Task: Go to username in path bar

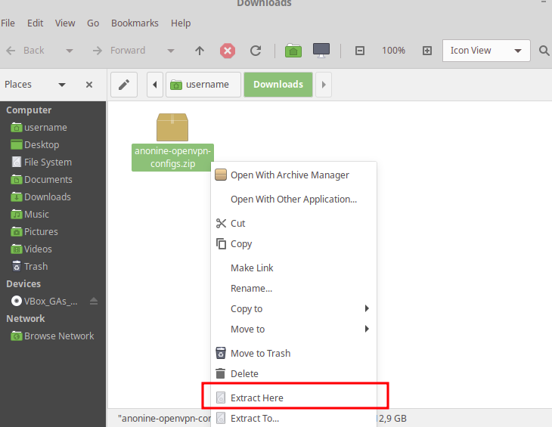Action: click(x=203, y=85)
